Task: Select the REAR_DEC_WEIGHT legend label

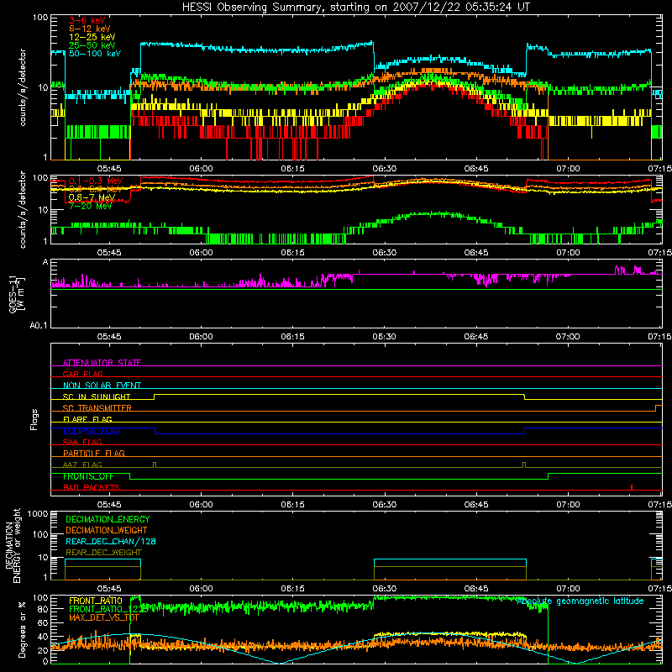Action: point(103,553)
